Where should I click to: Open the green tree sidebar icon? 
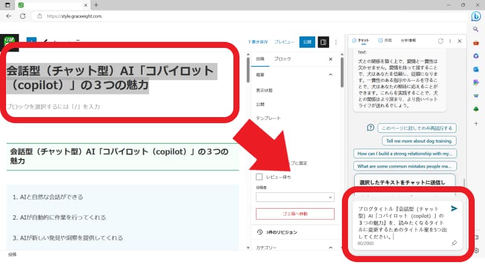pyautogui.click(x=476, y=109)
